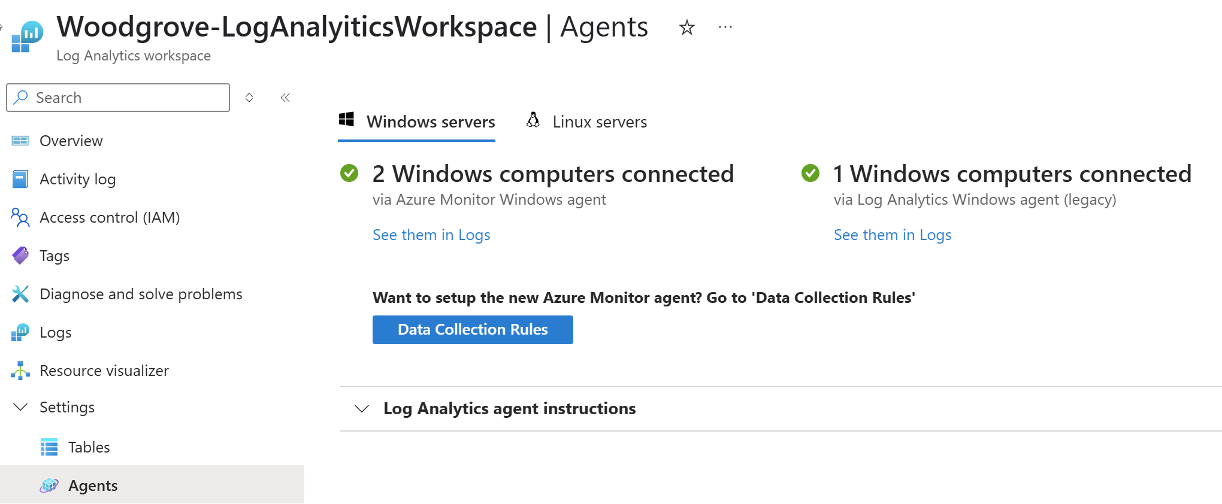Click the Data Collection Rules button
The height and width of the screenshot is (504, 1222).
click(x=473, y=330)
